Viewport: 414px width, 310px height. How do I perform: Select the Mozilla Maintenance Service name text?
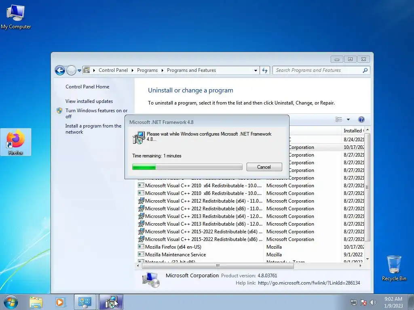coord(175,254)
